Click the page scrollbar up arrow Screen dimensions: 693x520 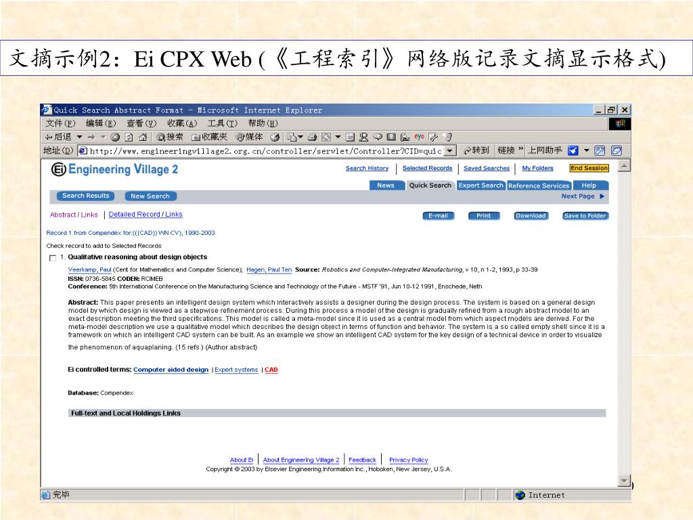tap(623, 167)
